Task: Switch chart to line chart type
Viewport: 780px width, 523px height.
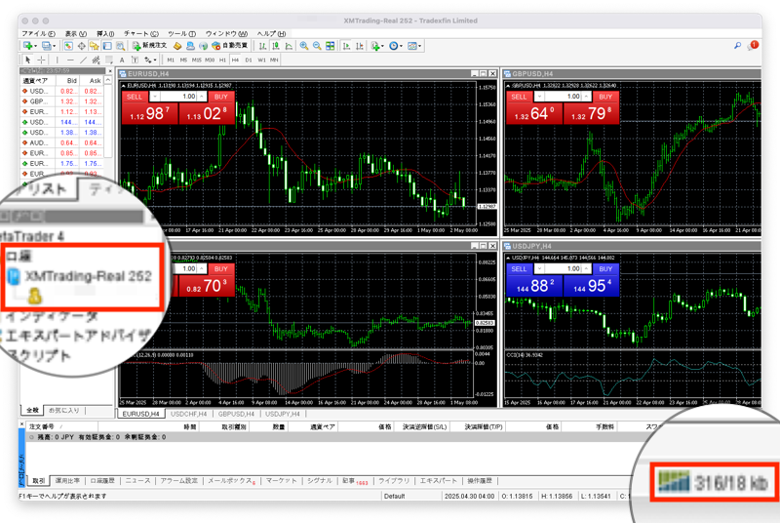Action: (x=289, y=46)
